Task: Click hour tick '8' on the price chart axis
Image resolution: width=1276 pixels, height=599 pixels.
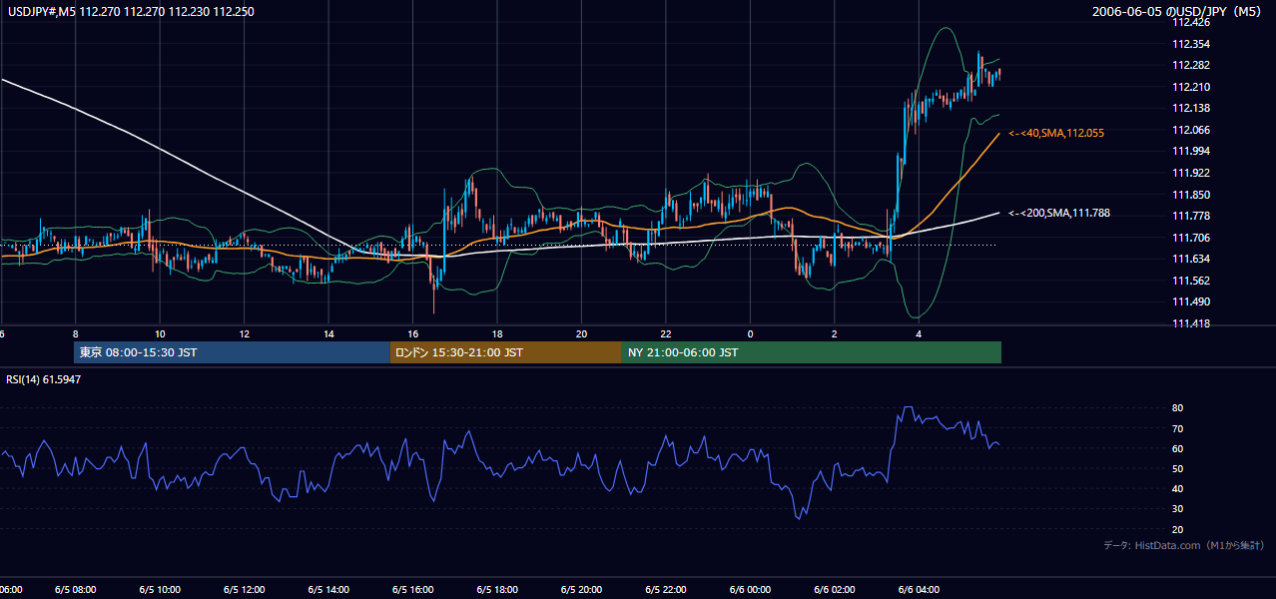Action: (x=75, y=333)
